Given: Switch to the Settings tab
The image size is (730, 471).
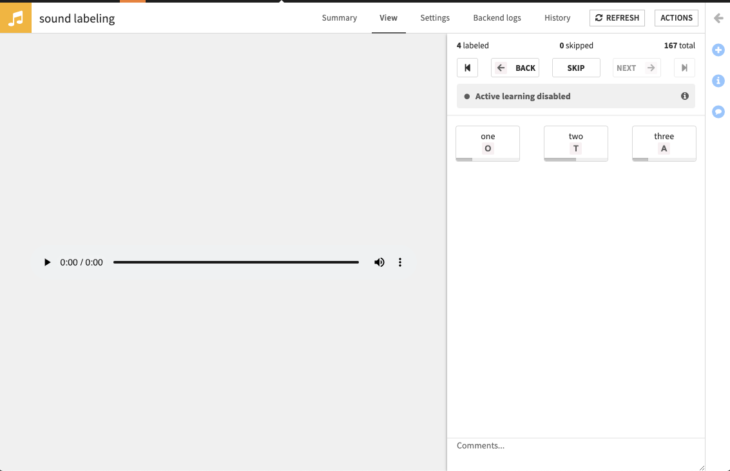Looking at the screenshot, I should point(434,18).
